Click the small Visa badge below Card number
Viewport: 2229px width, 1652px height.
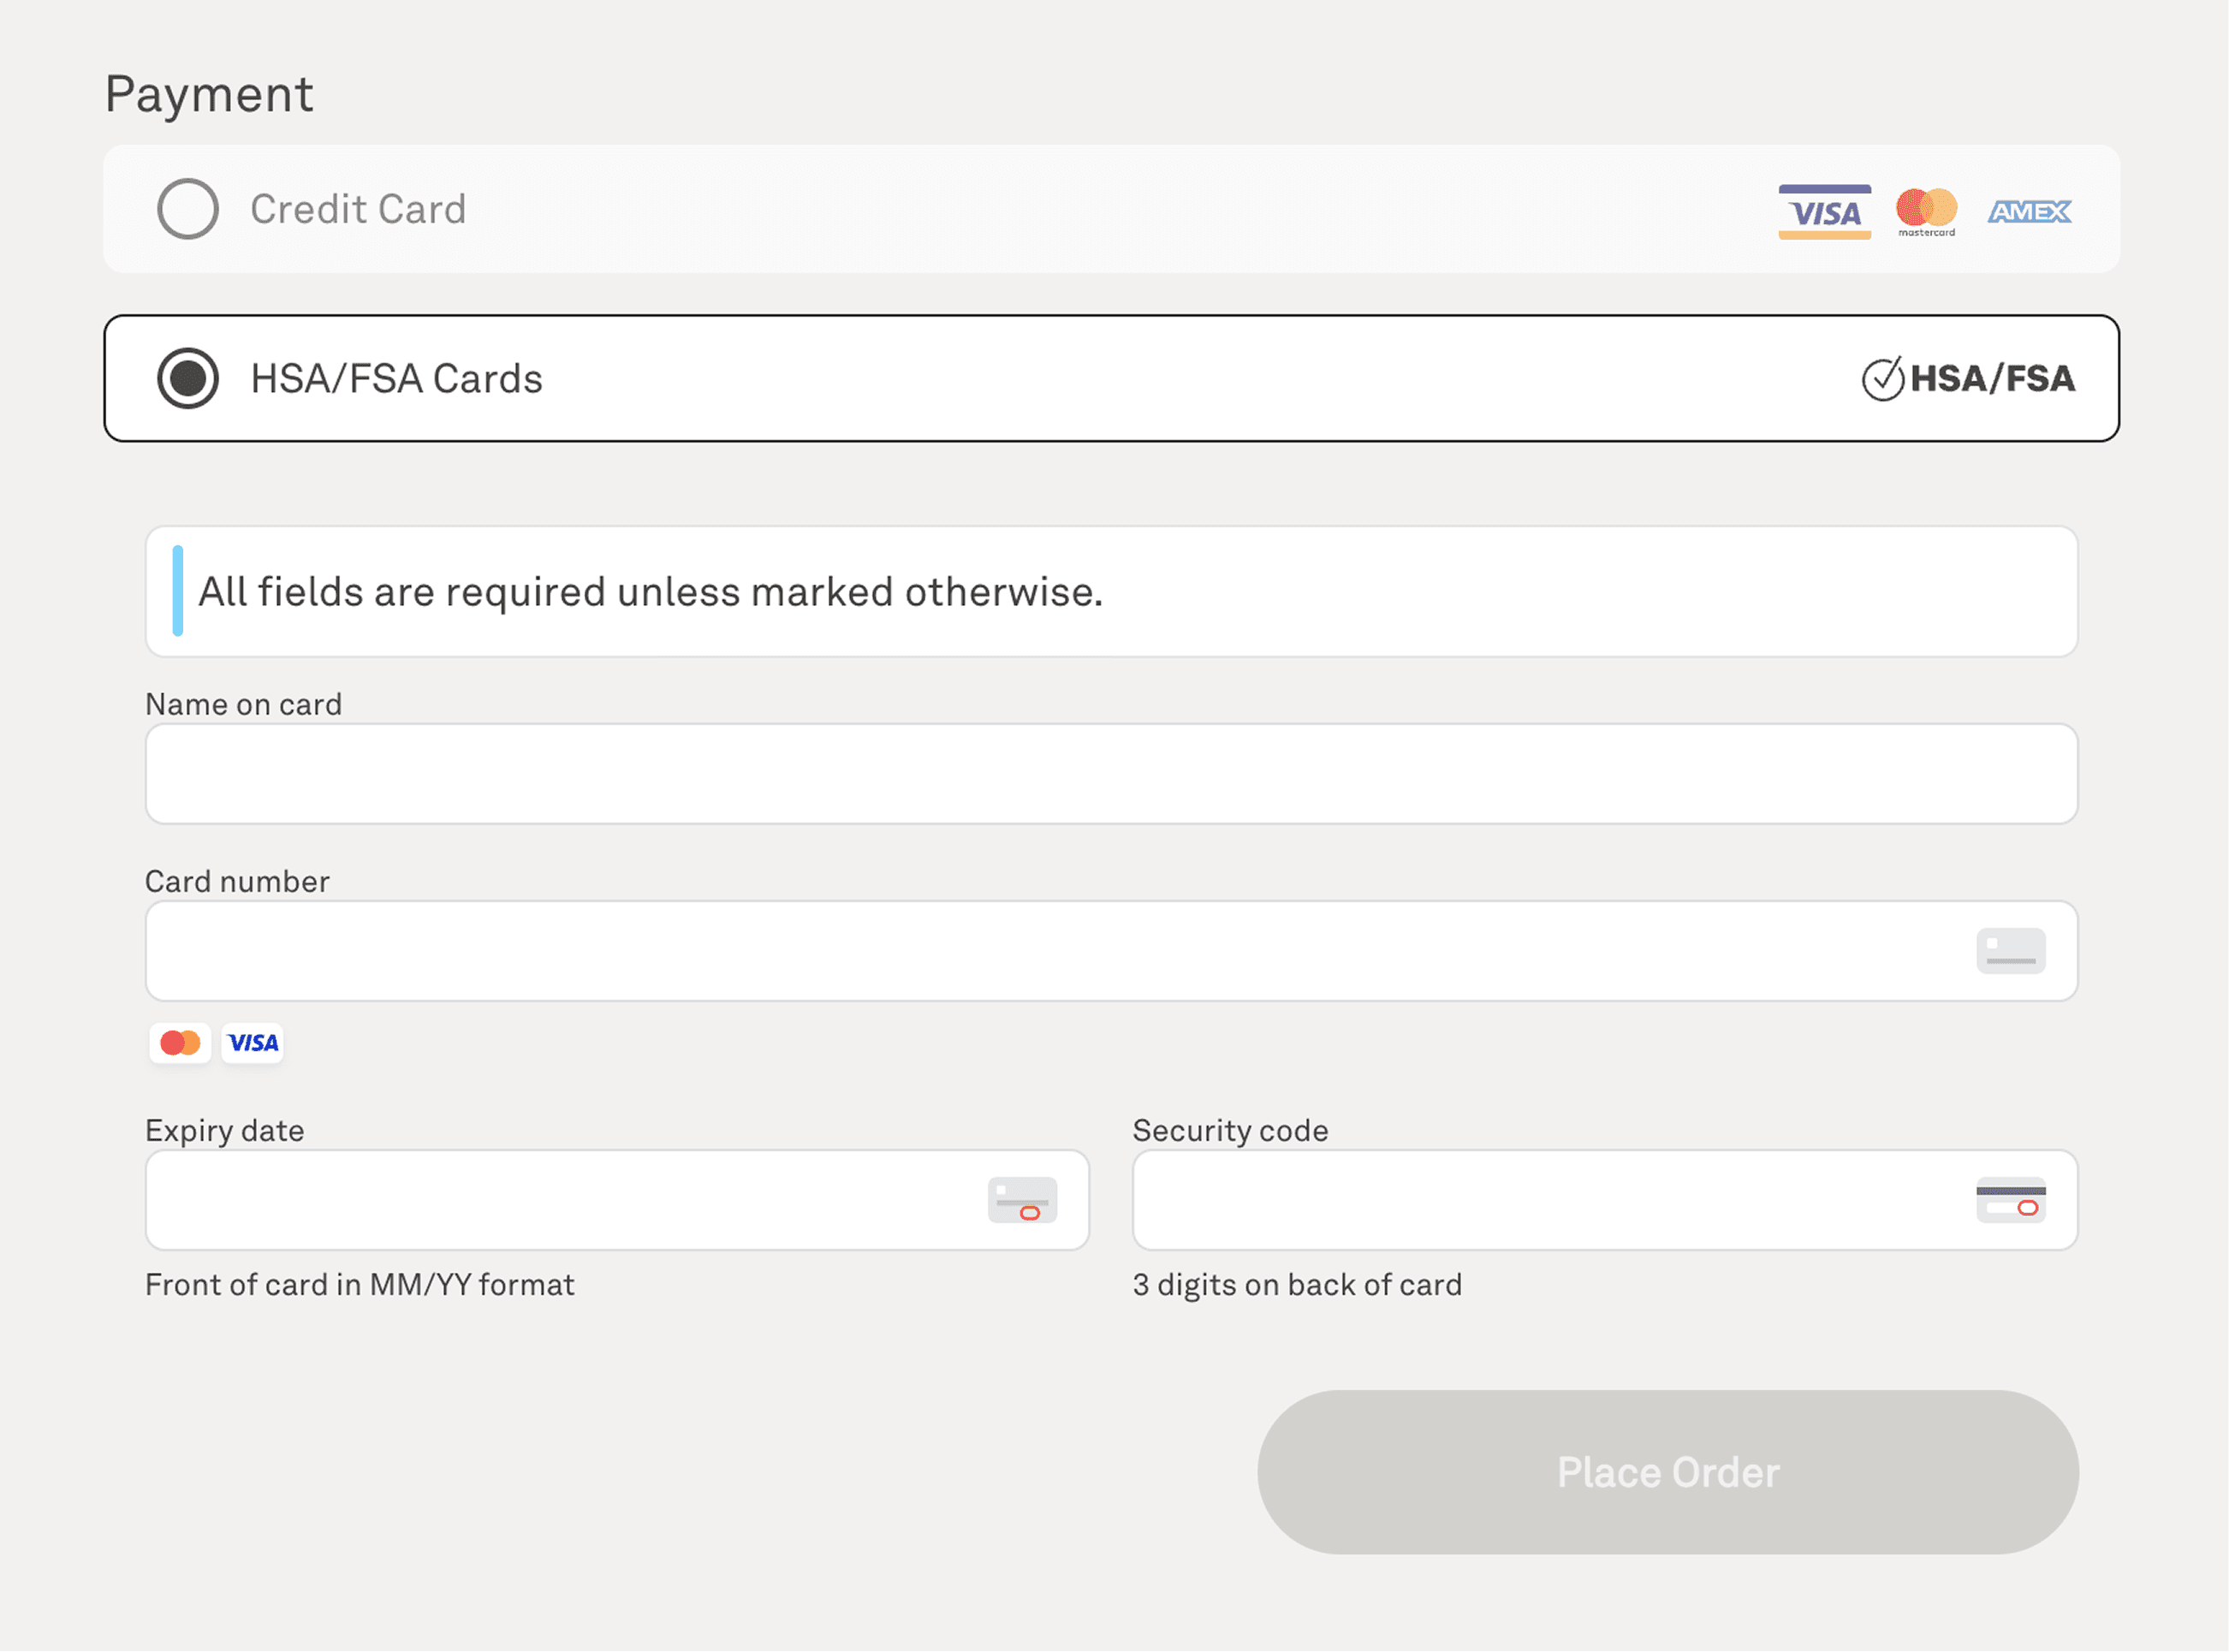pos(253,1043)
